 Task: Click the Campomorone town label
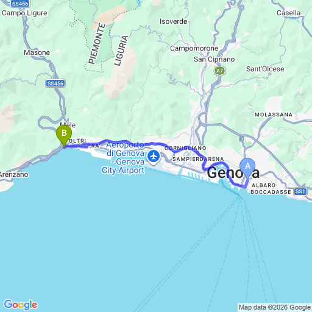tap(194, 48)
